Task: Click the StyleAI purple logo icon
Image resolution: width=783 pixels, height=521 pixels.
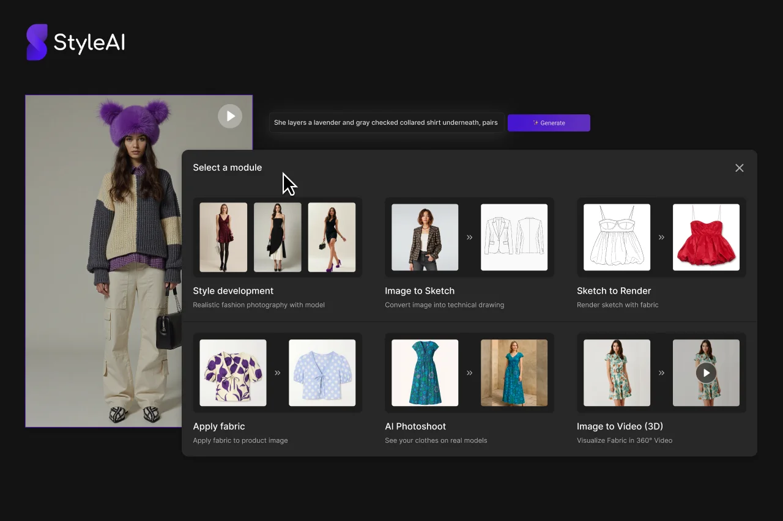Action: coord(37,42)
